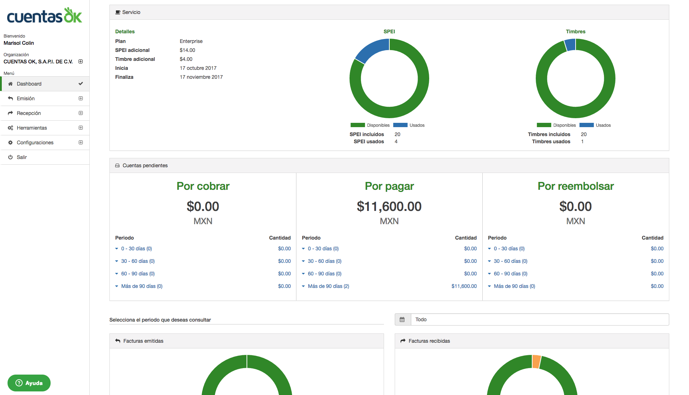This screenshot has height=395, width=689.
Task: Open the Recepción menu item
Action: tap(45, 113)
